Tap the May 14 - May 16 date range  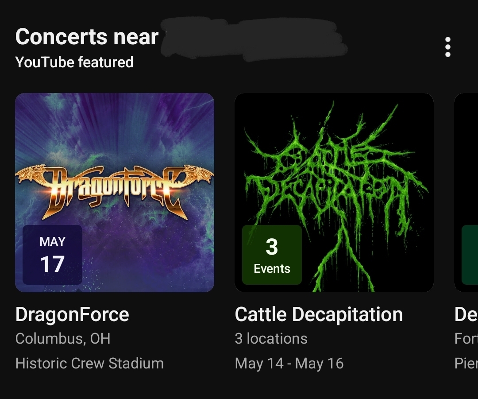coord(289,364)
